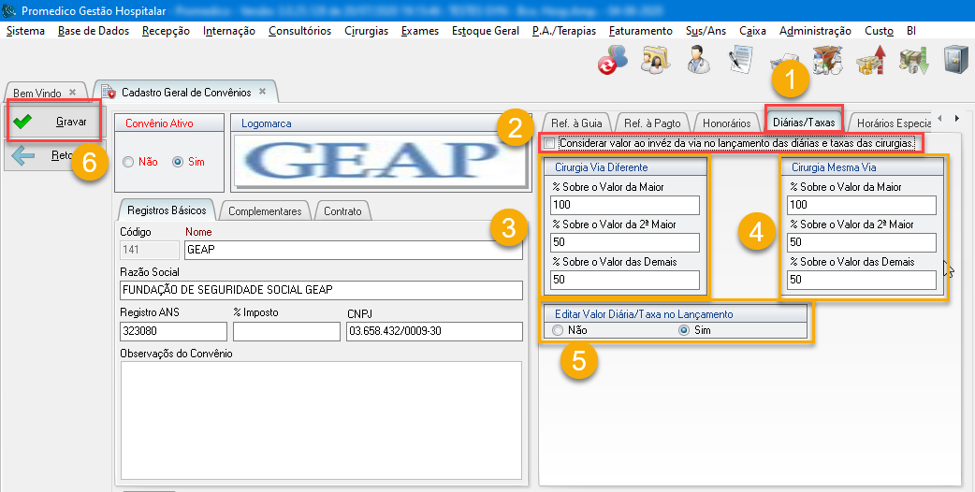Switch to the Honorários tab
This screenshot has width=975, height=492.
coord(726,123)
